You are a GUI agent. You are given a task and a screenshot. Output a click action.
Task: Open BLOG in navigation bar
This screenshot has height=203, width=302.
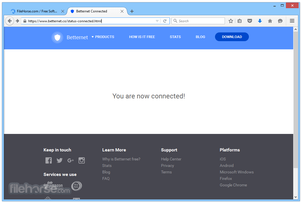point(200,37)
